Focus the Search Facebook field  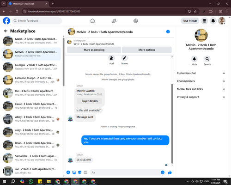(x=37, y=21)
